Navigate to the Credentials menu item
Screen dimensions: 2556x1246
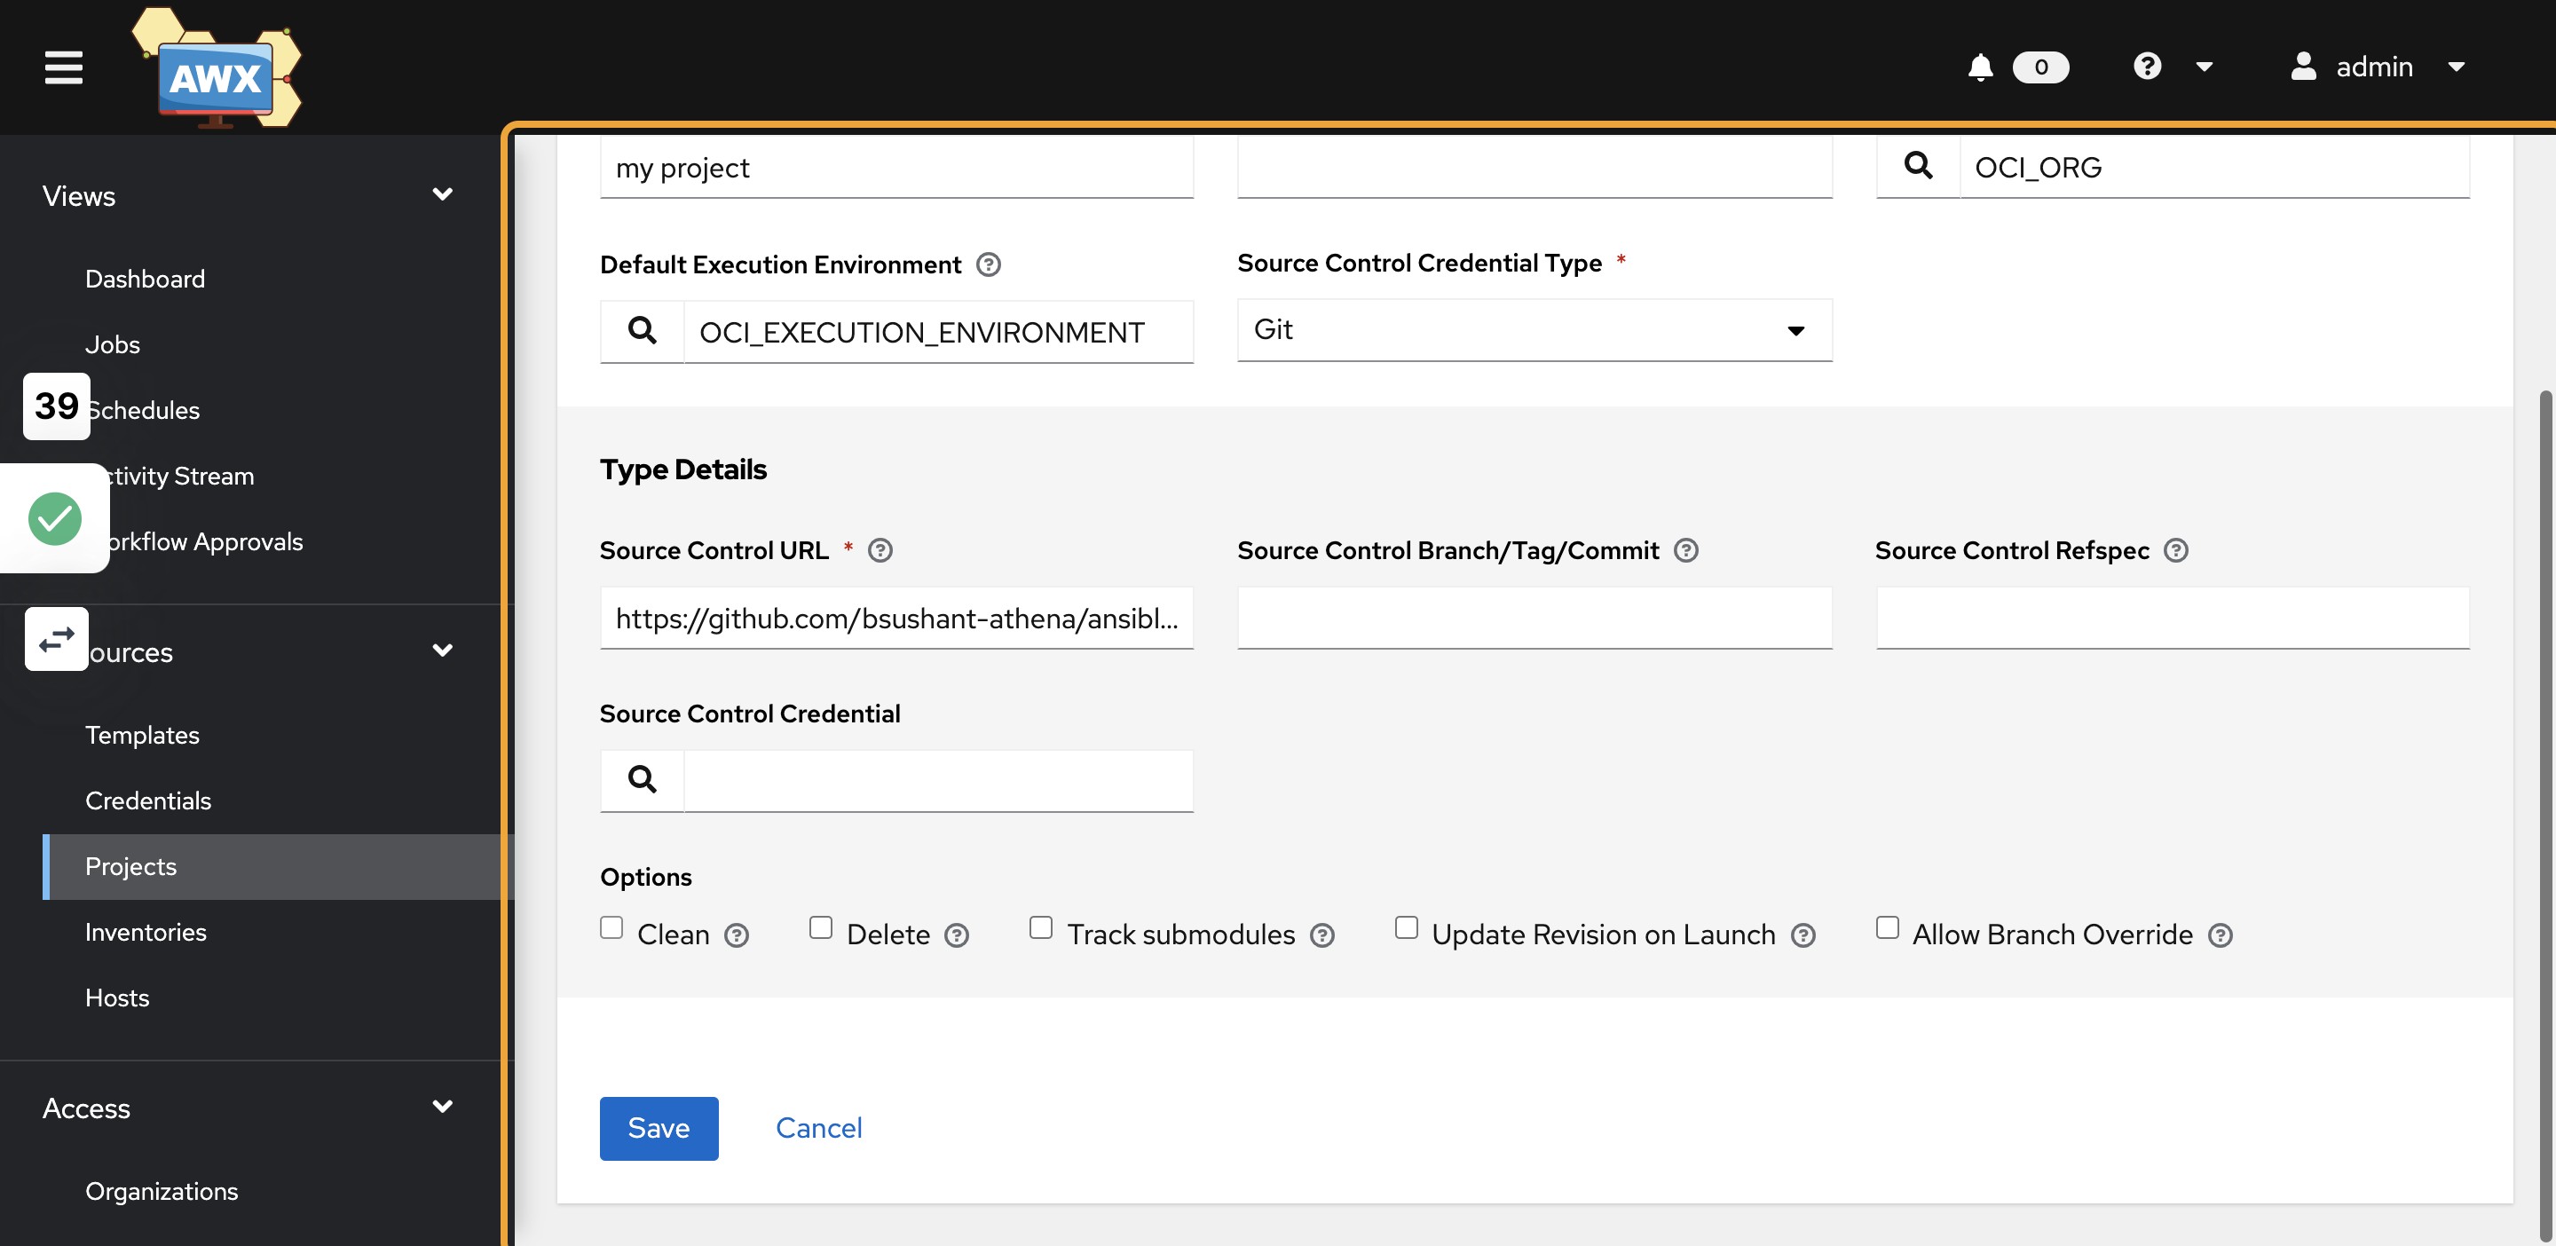pyautogui.click(x=148, y=800)
